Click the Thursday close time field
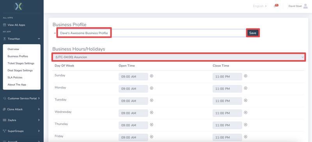The width and height of the screenshot is (312, 142). [x=227, y=125]
